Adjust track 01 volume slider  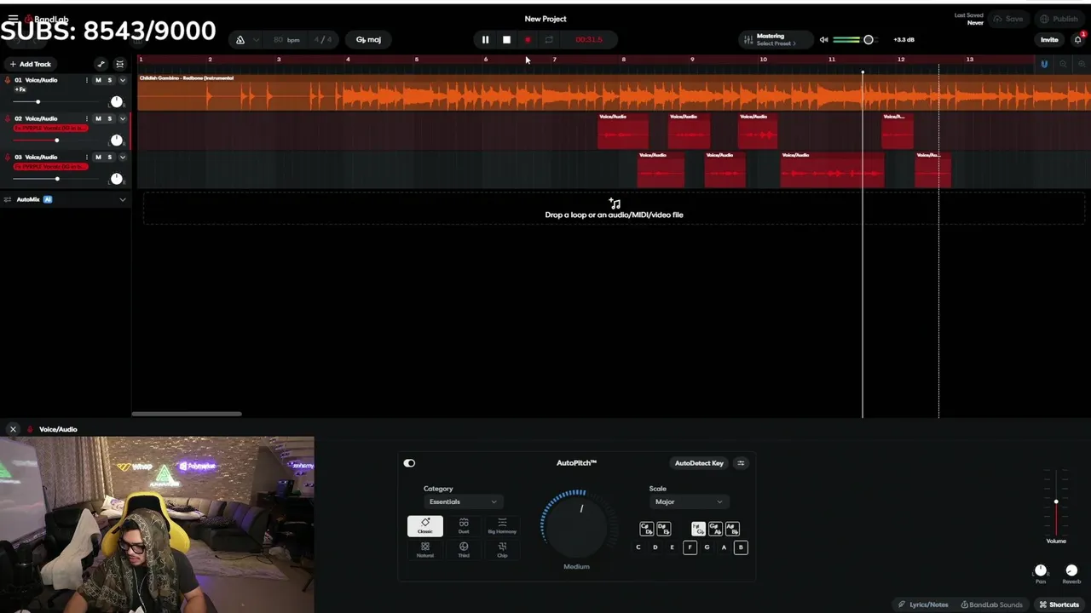tap(38, 101)
